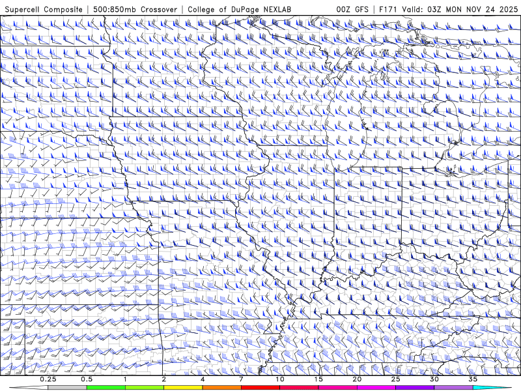Screen dimensions: 521x391
Task: Click the "00Z GFS" model run text
Action: tap(352, 9)
